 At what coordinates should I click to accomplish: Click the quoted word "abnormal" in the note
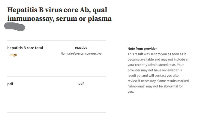(137, 86)
